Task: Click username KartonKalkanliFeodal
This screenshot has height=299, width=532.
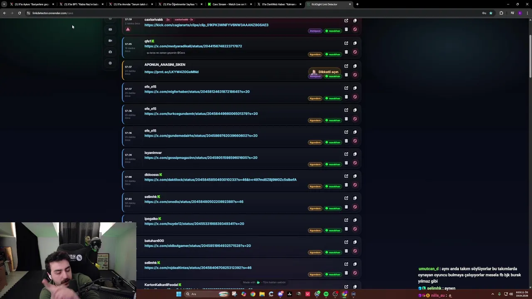Action: click(161, 285)
